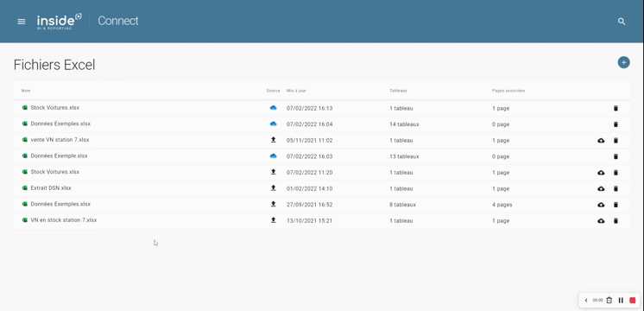Click the date 07/02/2022 16:03
This screenshot has width=644, height=311.
(309, 156)
